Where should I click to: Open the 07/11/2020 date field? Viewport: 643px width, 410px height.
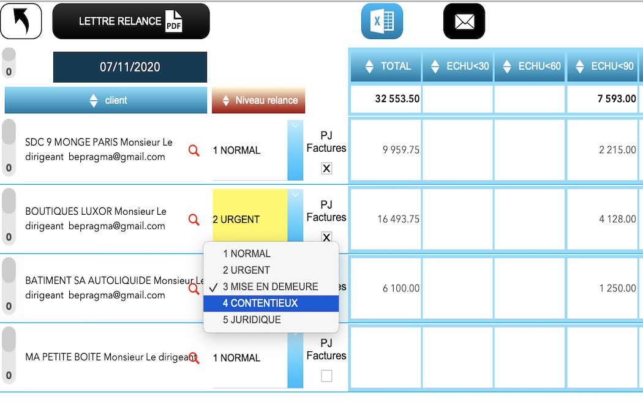point(130,67)
